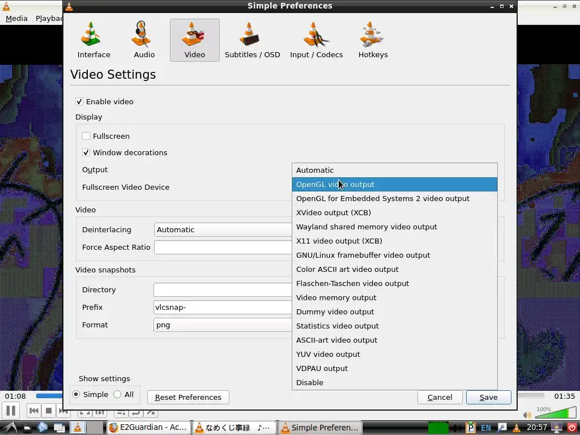Screen dimensions: 580x435
Task: Click the snapshot Directory input field
Action: 223,289
